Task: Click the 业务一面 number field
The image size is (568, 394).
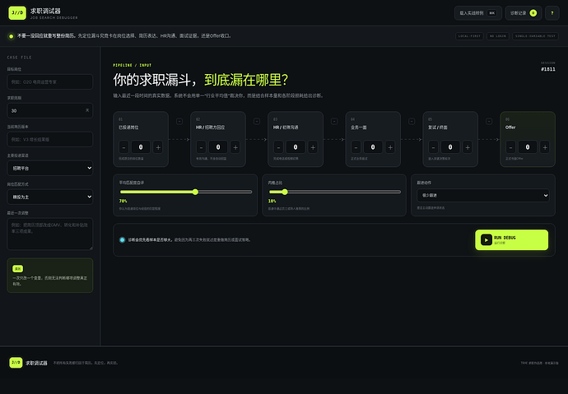Action: pos(373,147)
